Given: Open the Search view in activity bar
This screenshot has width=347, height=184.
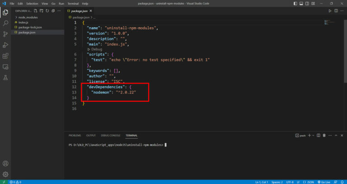Looking at the screenshot, I should click(x=5, y=23).
